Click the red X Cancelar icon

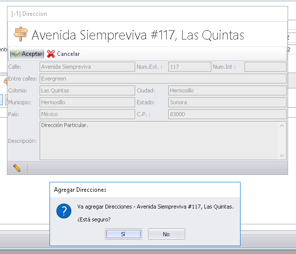coord(51,54)
